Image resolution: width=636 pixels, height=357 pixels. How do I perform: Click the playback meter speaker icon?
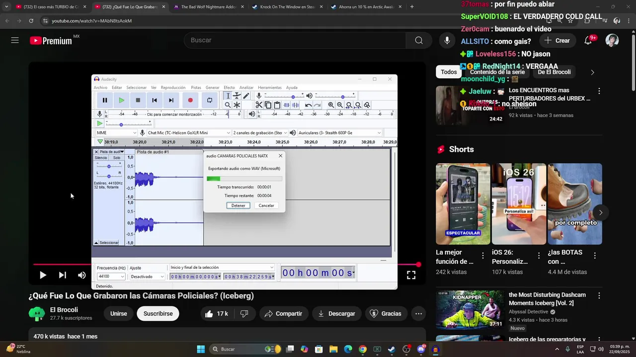point(252,114)
